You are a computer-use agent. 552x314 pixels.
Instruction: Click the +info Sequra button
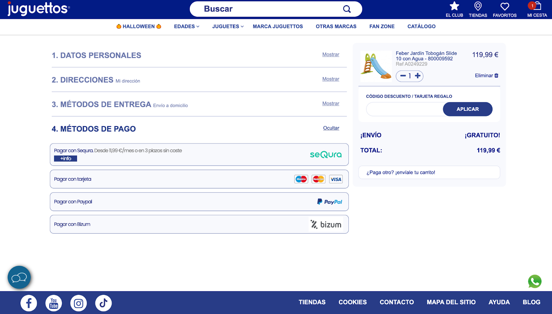pos(66,159)
